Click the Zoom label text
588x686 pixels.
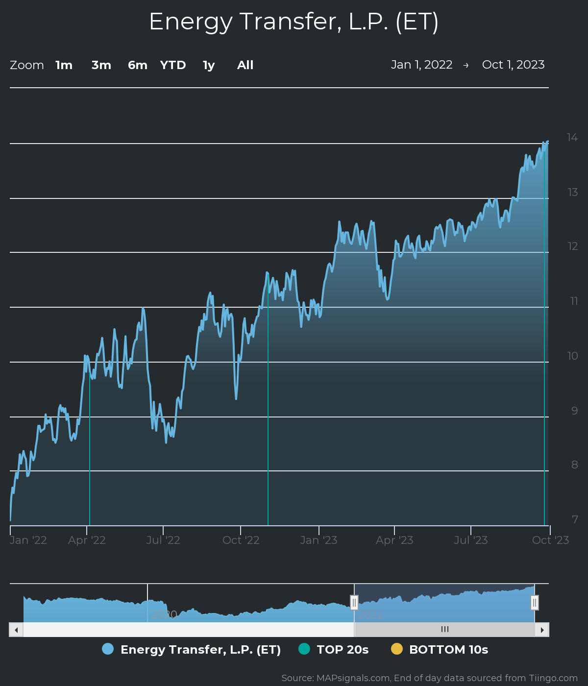click(x=27, y=65)
